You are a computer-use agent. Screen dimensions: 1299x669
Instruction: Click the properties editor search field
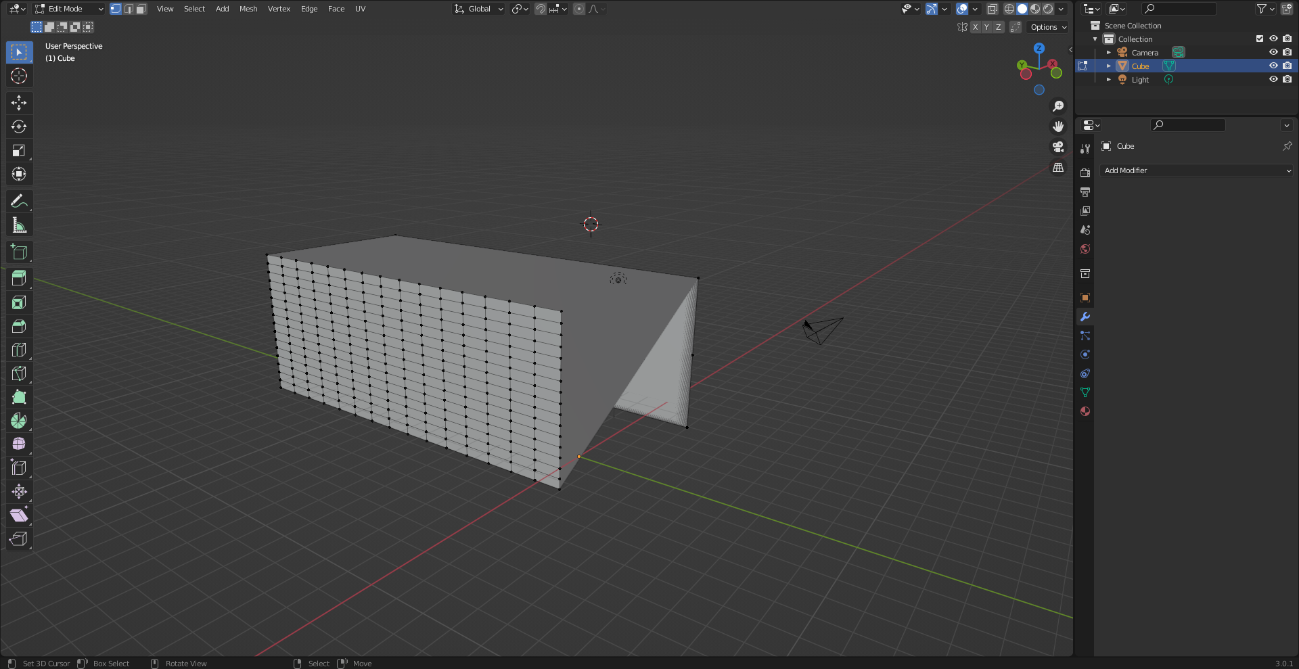1188,125
